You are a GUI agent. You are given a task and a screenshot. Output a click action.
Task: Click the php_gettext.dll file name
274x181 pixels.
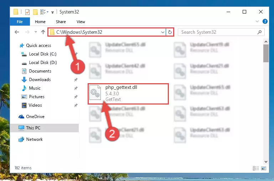point(121,87)
